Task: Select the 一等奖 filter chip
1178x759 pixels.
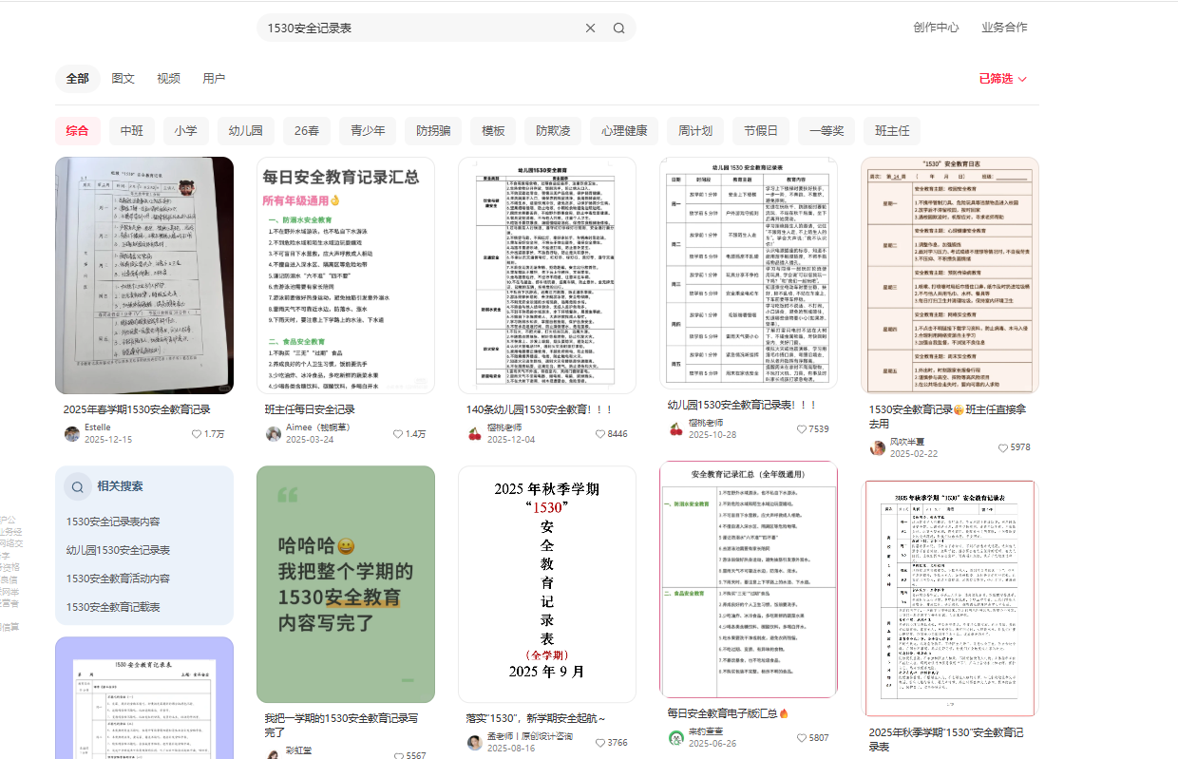Action: 826,131
